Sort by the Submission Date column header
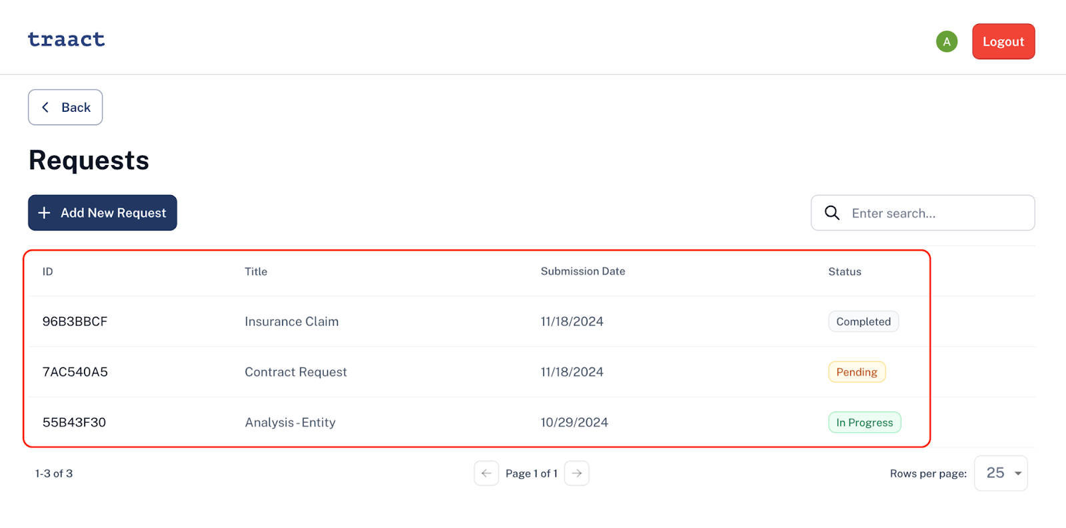The height and width of the screenshot is (528, 1066). pyautogui.click(x=583, y=272)
